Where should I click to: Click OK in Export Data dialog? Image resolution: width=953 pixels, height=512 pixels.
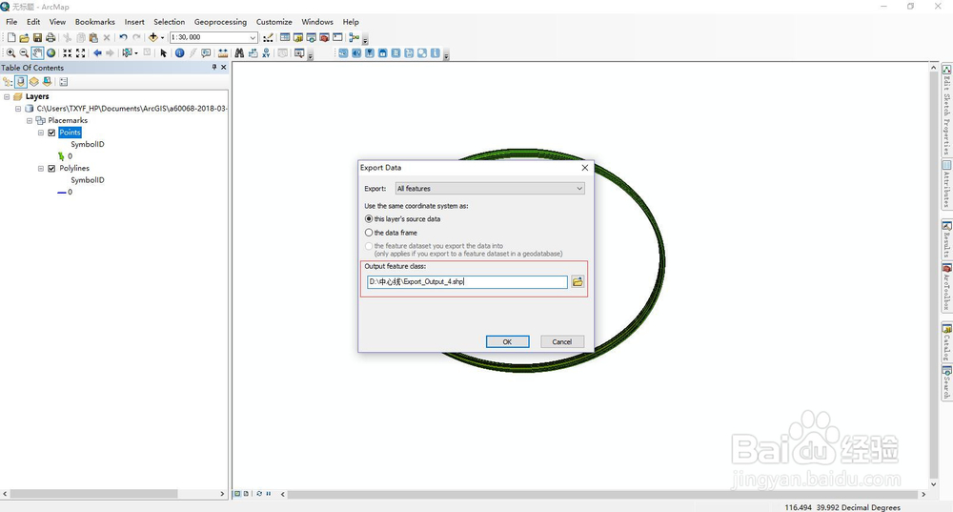click(508, 341)
